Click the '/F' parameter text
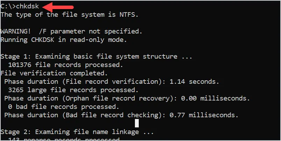This screenshot has height=141, width=281. [x=43, y=31]
